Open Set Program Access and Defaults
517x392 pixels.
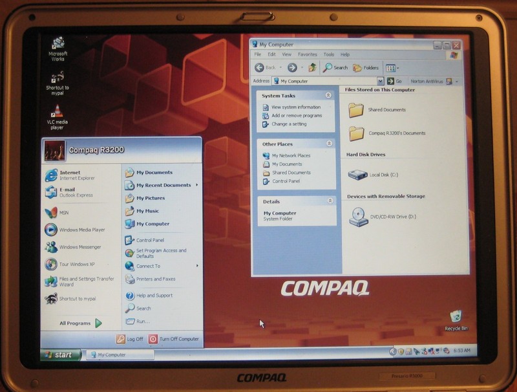pos(156,253)
